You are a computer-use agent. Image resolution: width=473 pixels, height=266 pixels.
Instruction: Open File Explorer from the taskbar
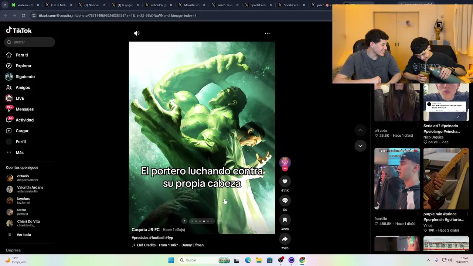click(x=259, y=260)
